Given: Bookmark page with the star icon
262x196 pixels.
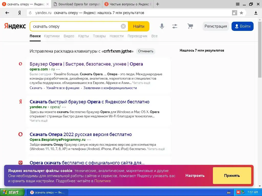Looking at the screenshot, I should [241, 13].
